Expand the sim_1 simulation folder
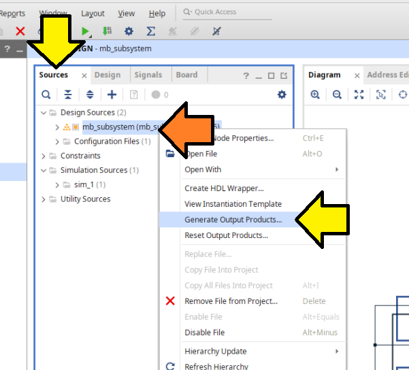409x370 pixels. point(57,184)
